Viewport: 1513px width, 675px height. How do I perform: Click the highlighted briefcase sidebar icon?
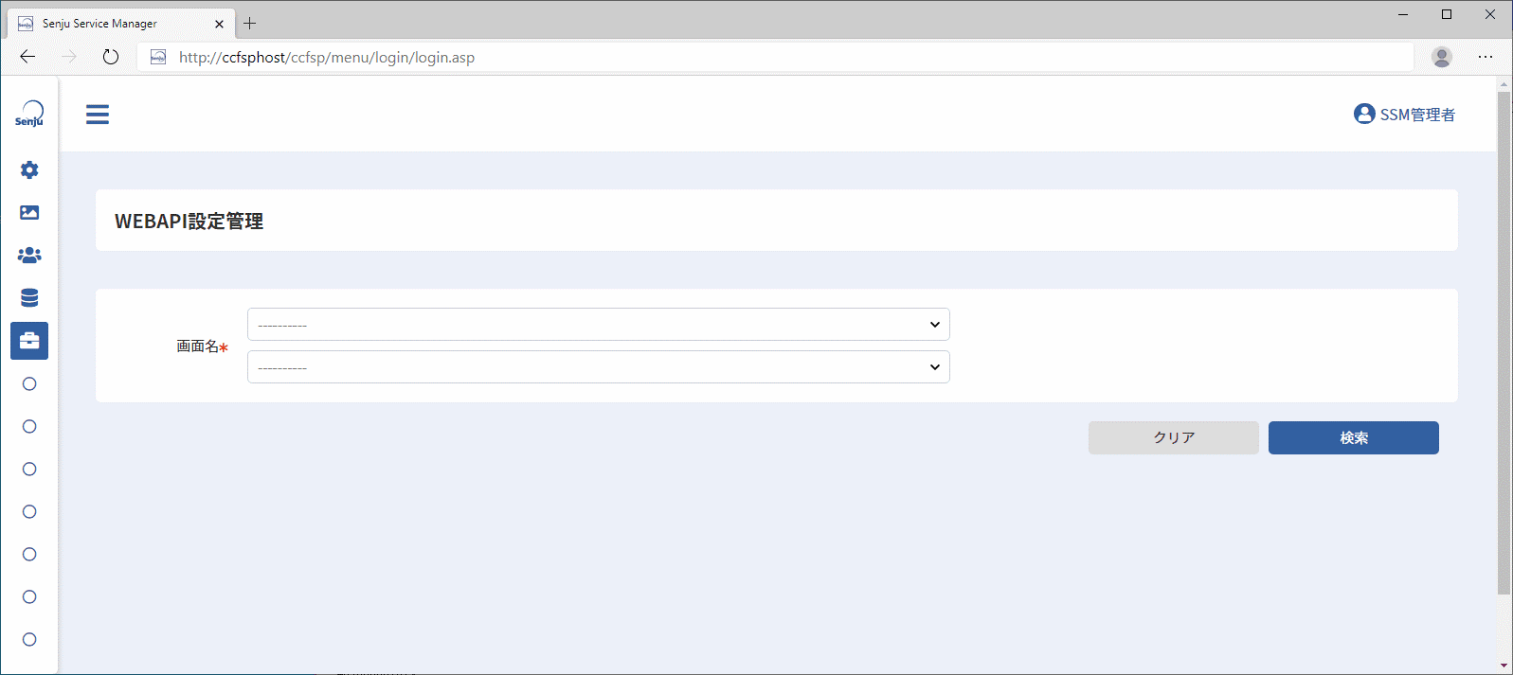tap(29, 341)
